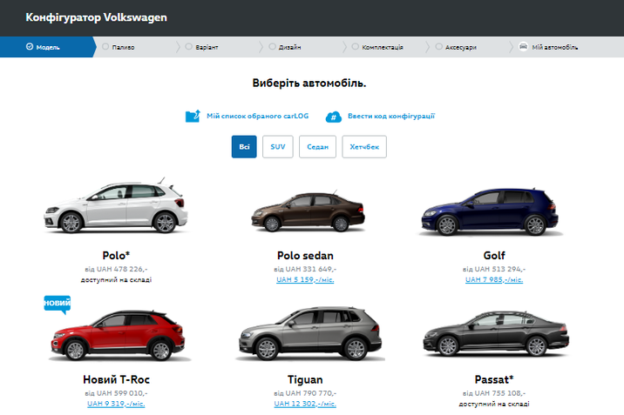Open the Комплектація step label
The width and height of the screenshot is (624, 415).
tap(383, 47)
